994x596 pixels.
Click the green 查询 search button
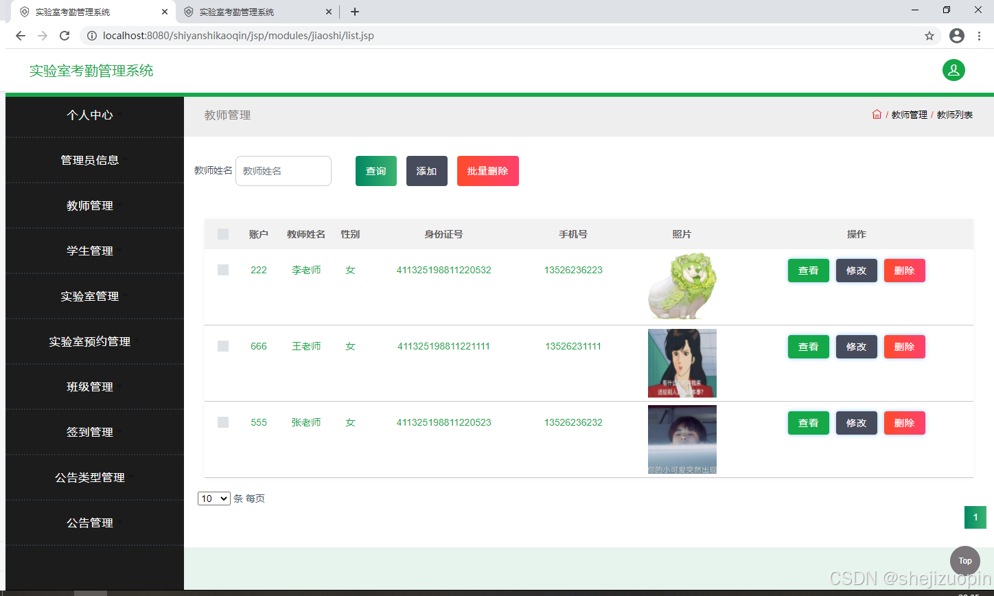pos(375,170)
